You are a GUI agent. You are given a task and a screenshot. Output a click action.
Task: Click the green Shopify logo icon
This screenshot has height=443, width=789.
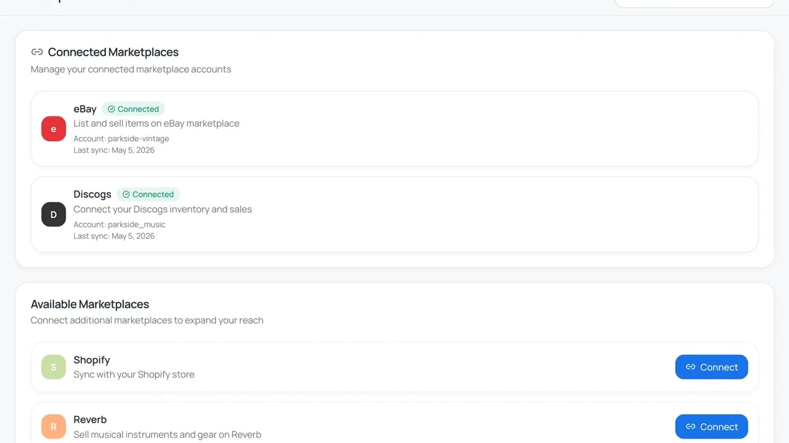click(x=54, y=367)
